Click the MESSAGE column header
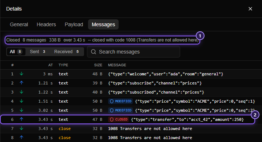The image size is (262, 142). pos(117,65)
